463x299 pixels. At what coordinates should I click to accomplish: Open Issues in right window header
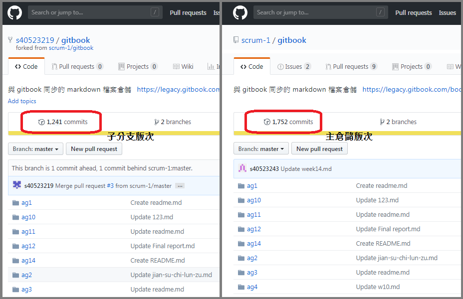(x=447, y=12)
